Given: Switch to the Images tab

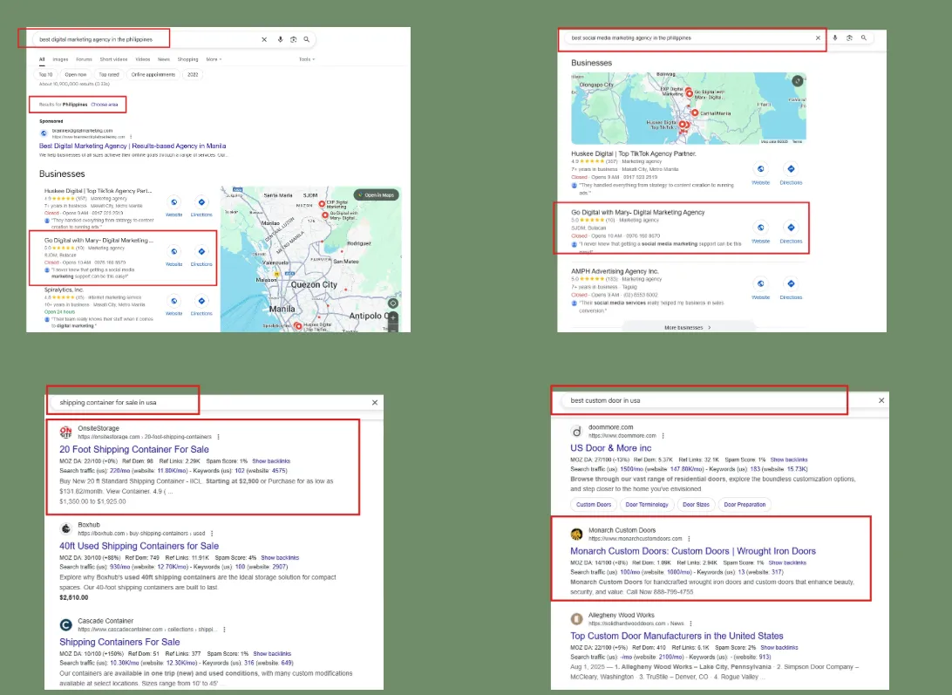Looking at the screenshot, I should tap(60, 59).
